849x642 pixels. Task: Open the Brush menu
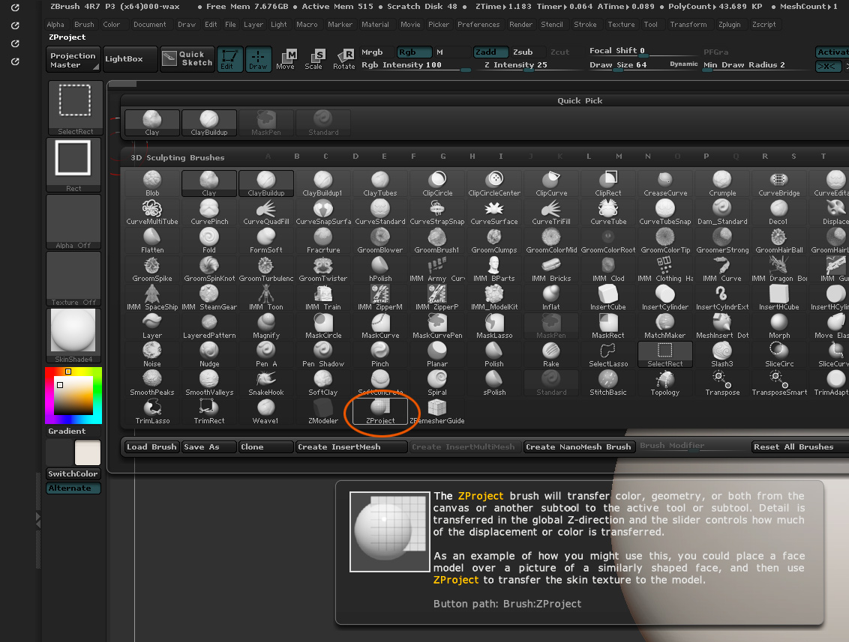point(84,24)
